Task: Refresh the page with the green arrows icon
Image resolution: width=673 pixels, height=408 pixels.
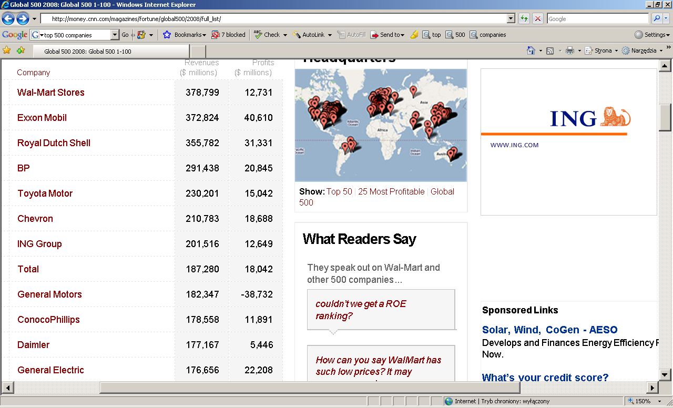Action: (524, 19)
